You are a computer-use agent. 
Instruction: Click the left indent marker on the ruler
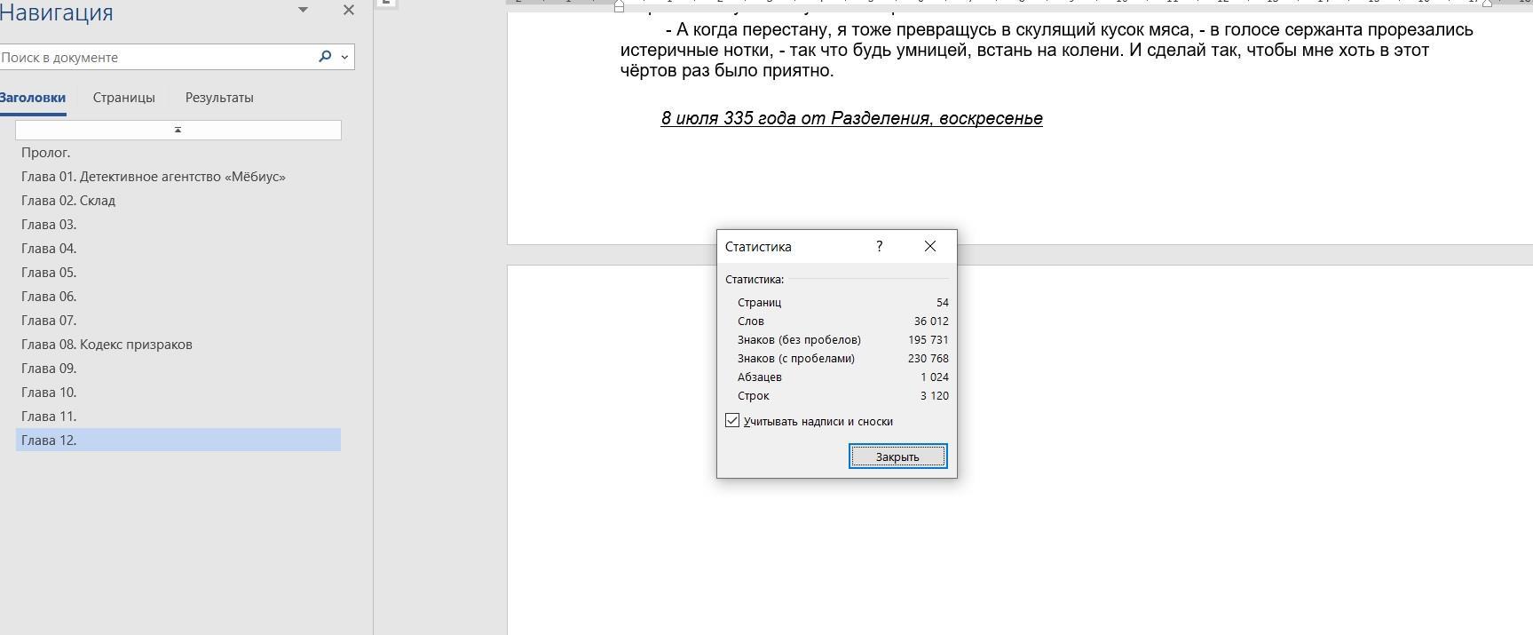620,6
